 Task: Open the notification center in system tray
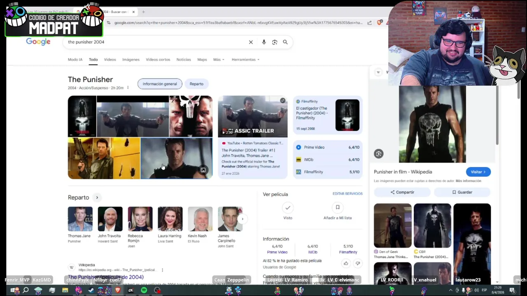click(x=512, y=290)
